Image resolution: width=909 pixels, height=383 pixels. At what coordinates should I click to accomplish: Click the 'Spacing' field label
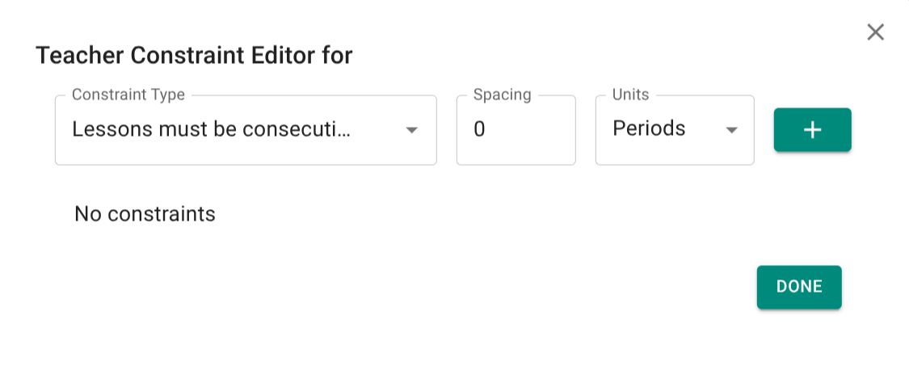point(502,95)
